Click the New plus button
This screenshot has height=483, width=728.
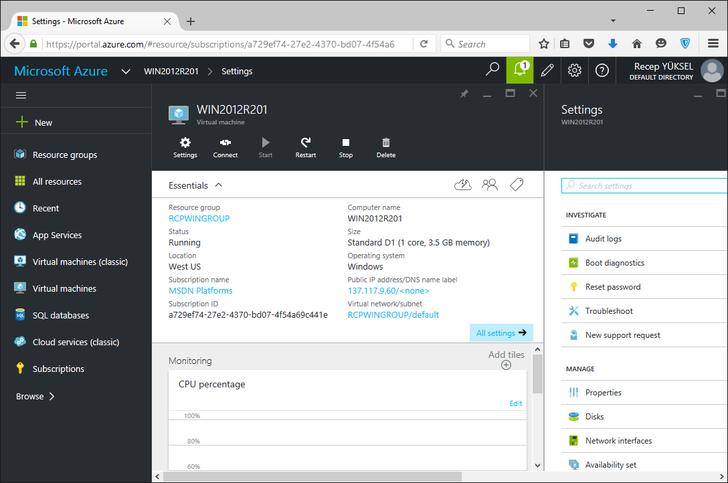tap(34, 122)
